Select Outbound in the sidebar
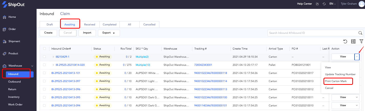Image resolution: width=365 pixels, height=111 pixels. [14, 82]
